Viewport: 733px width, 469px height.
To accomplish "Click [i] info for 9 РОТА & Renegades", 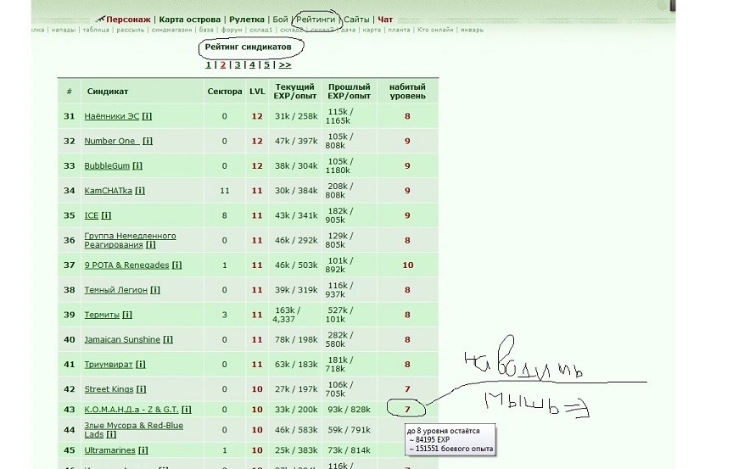I will (176, 265).
